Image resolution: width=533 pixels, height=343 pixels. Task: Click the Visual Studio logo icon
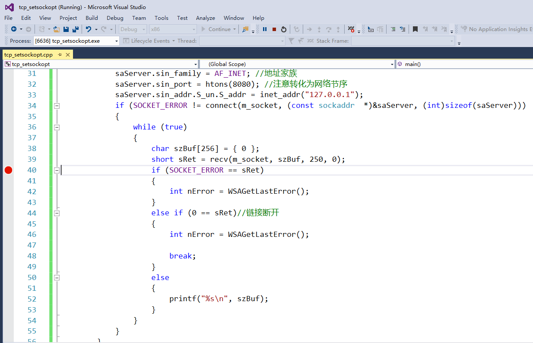[9, 7]
